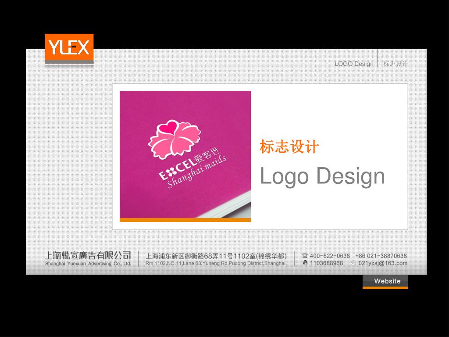Click company name 上海悦宣廣告有限公司
The height and width of the screenshot is (337, 449).
point(88,255)
